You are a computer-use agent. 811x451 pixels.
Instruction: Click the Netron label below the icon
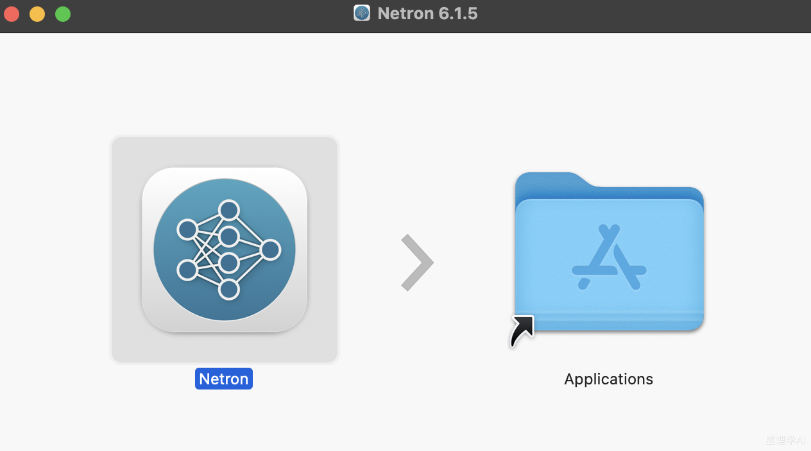[224, 379]
